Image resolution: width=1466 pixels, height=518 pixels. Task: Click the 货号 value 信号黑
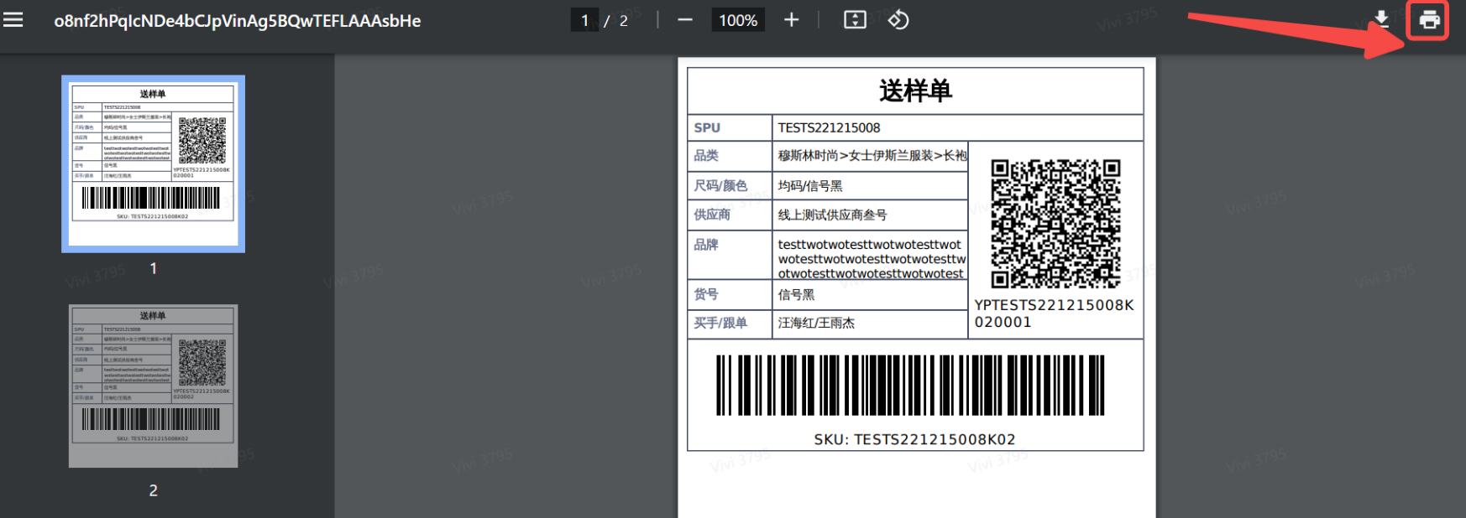tap(796, 295)
